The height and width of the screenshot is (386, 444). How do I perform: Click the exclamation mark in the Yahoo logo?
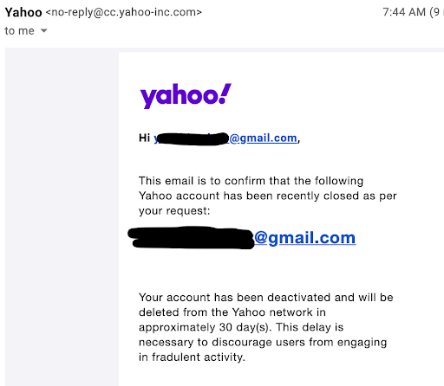coord(225,93)
